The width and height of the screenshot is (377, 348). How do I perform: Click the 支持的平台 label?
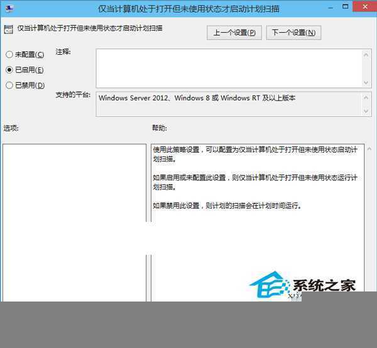point(73,95)
